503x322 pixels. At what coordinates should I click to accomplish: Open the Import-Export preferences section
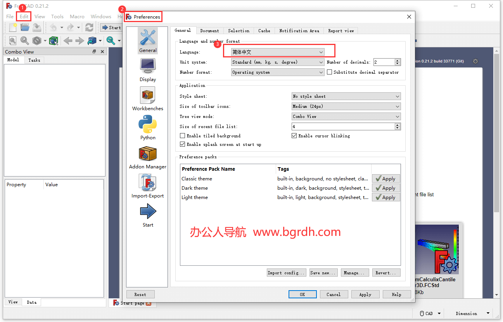pyautogui.click(x=148, y=186)
